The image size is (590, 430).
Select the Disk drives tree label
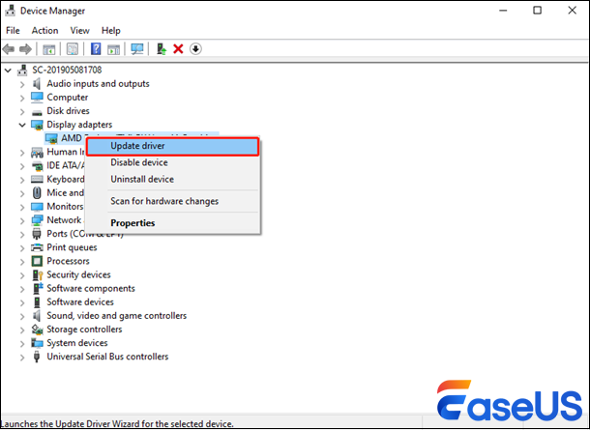point(68,111)
